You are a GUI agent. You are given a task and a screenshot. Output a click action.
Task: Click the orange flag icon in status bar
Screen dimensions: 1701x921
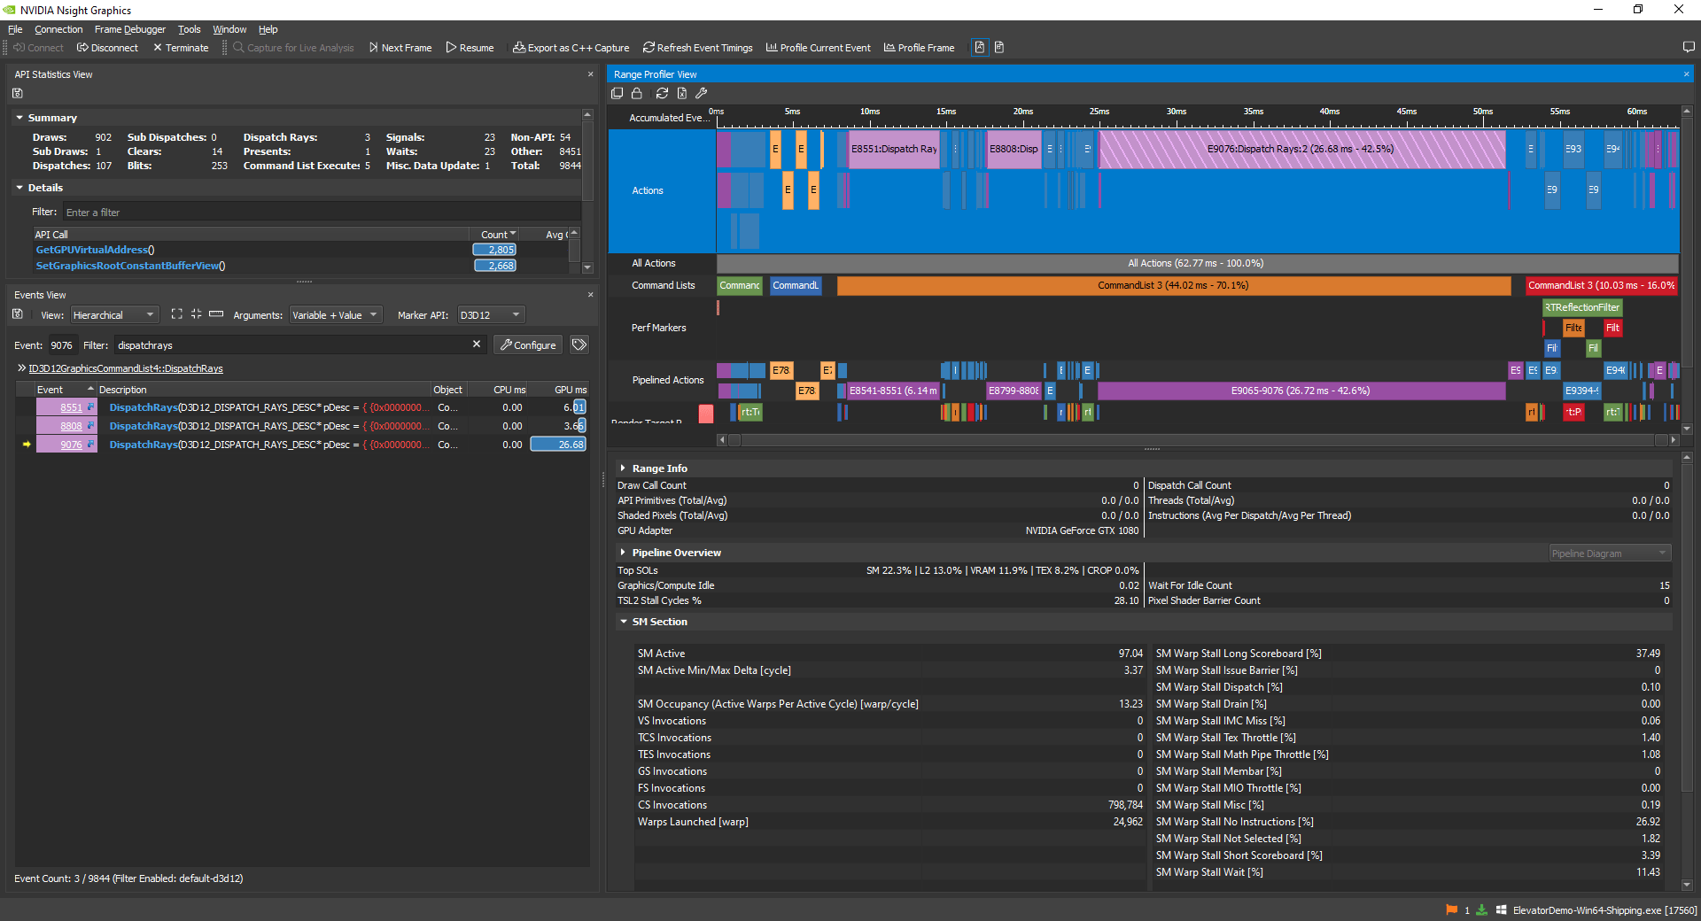tap(1451, 909)
